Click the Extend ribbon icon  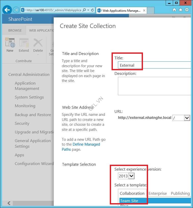click(24, 43)
